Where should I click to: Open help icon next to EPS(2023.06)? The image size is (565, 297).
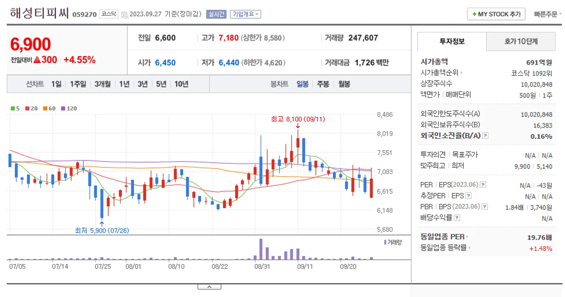click(x=483, y=185)
